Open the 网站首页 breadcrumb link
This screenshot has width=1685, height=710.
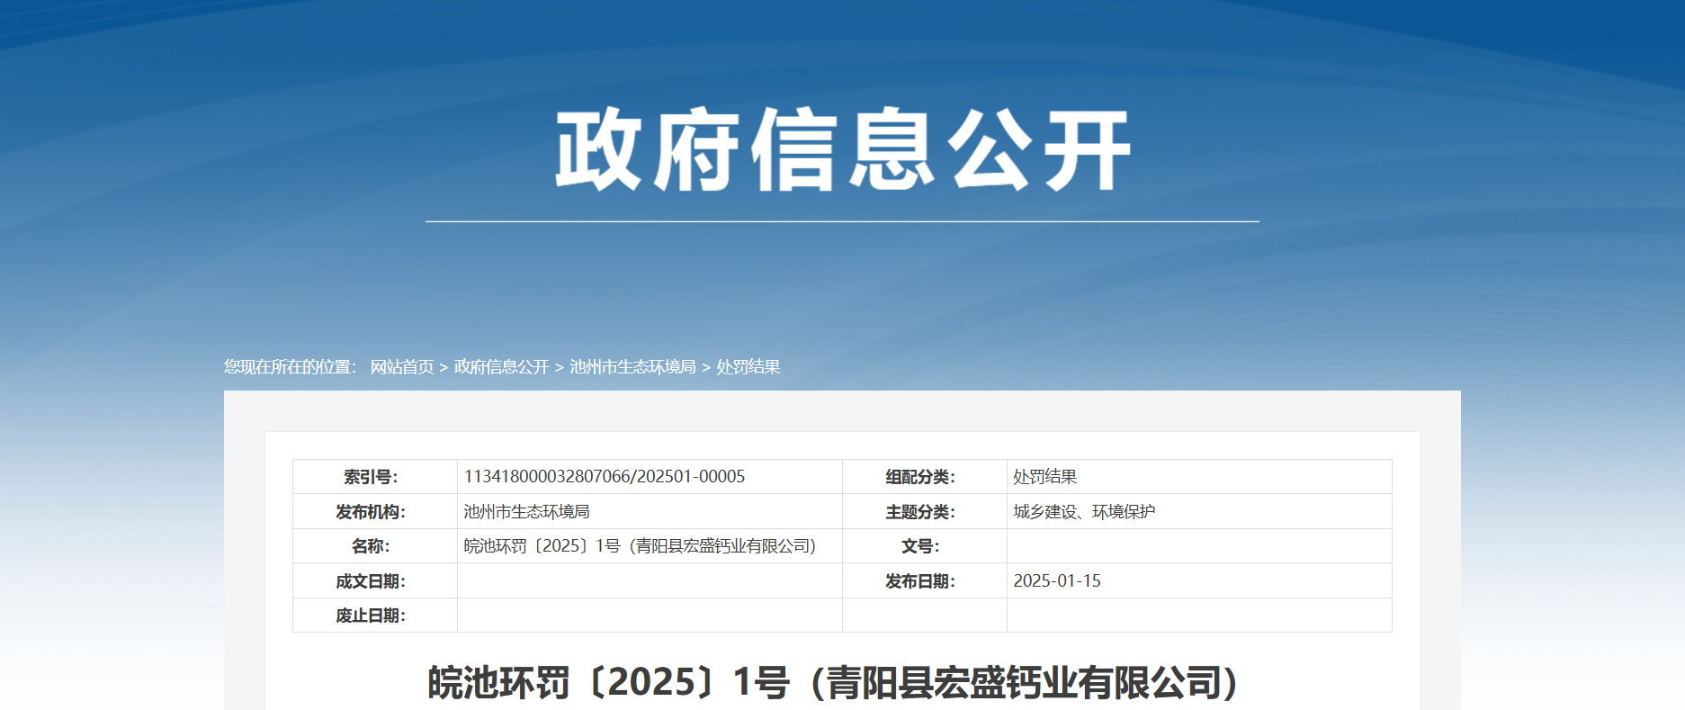(x=402, y=367)
